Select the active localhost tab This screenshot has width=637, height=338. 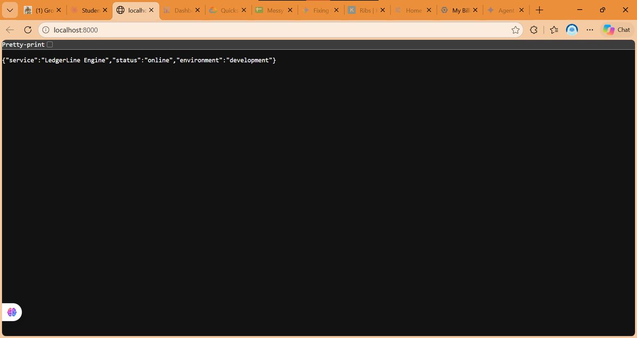(x=136, y=10)
